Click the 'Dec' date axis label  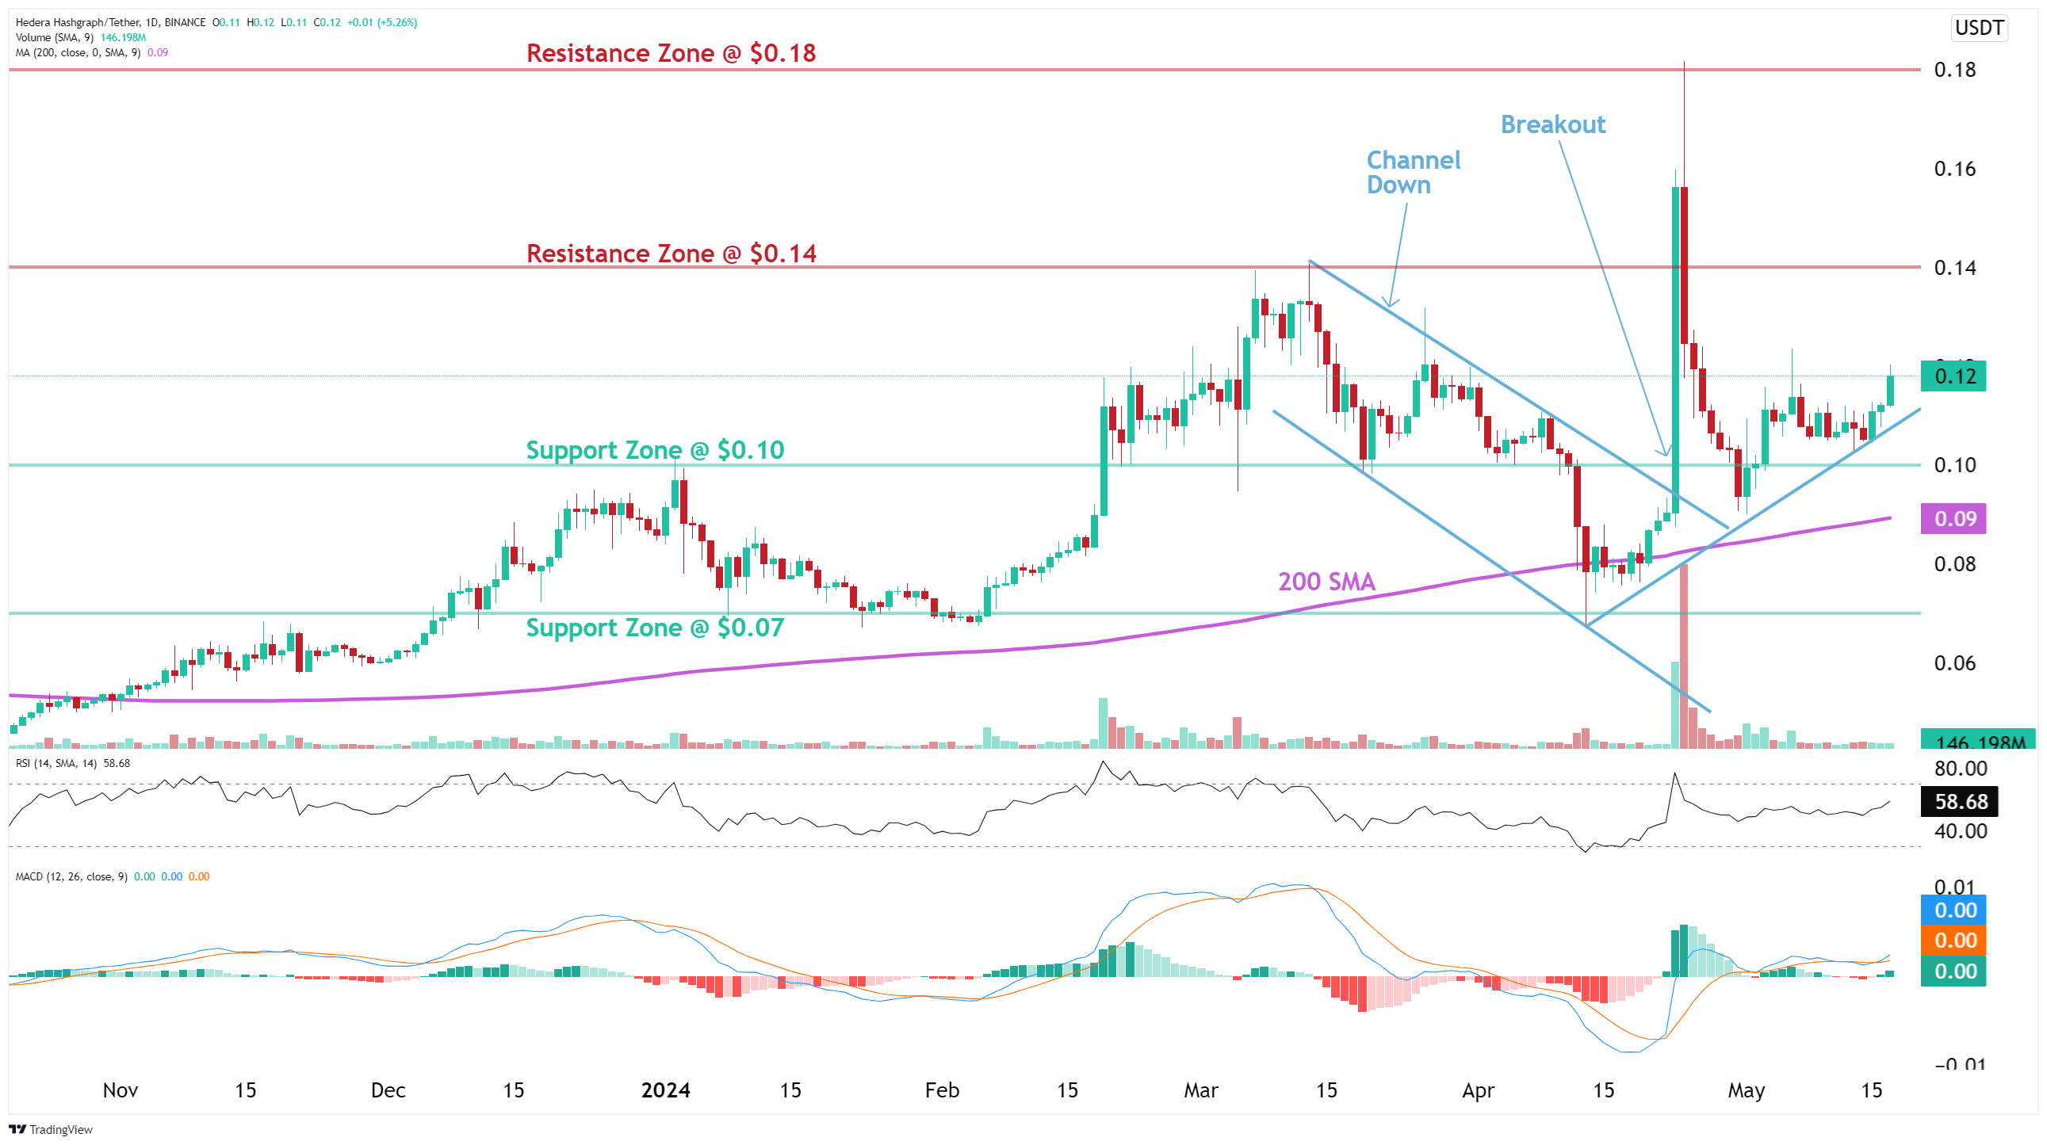[388, 1090]
